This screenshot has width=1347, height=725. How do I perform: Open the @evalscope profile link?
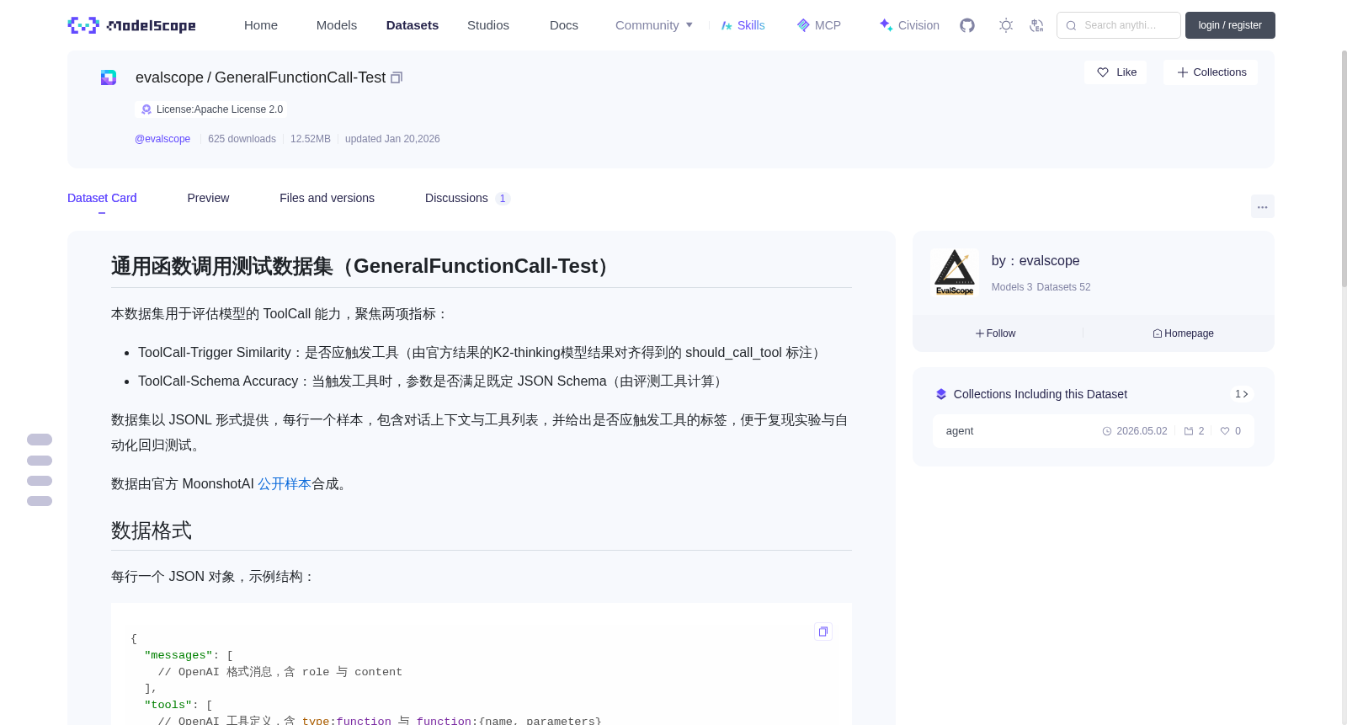coord(162,139)
